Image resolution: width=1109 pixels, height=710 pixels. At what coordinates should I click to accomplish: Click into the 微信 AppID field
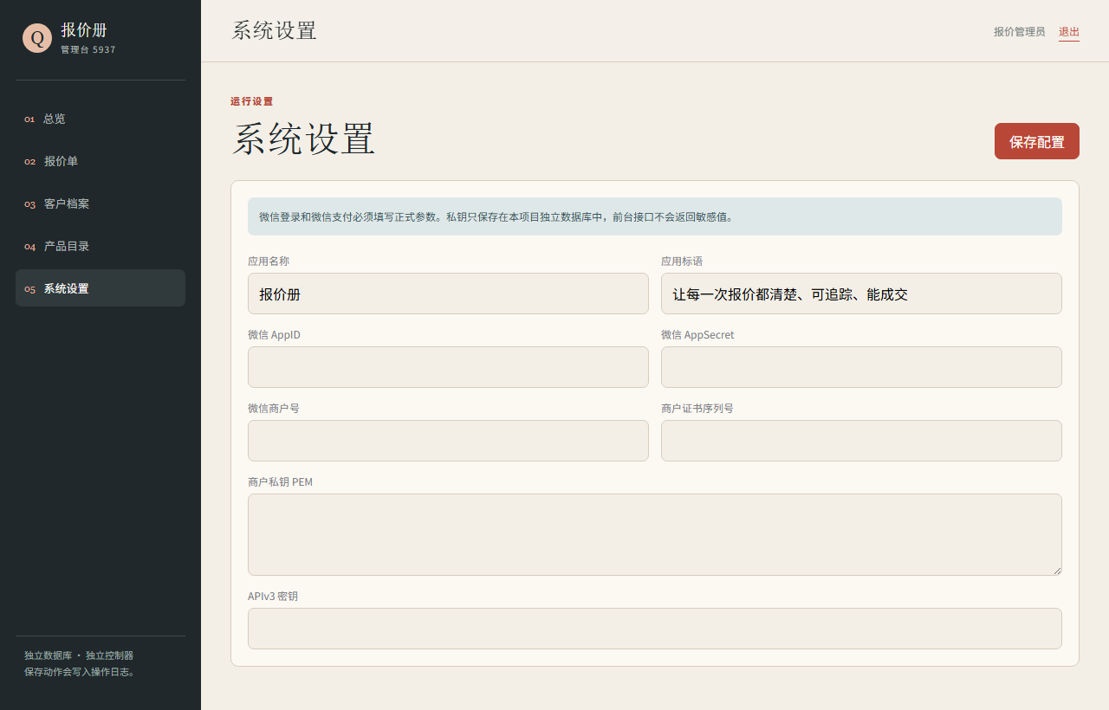448,367
